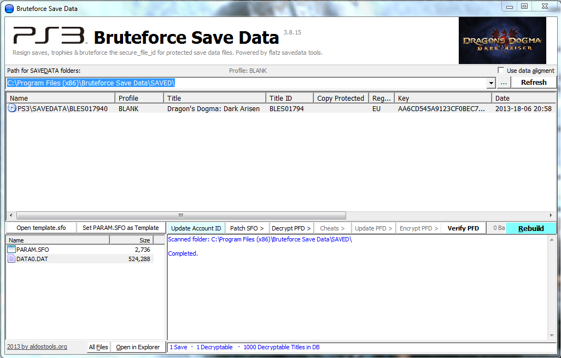
Task: Expand the SAVEDATA path dropdown arrow
Action: click(491, 83)
